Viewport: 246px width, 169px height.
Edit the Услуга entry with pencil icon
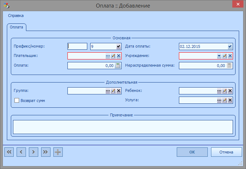click(x=225, y=100)
